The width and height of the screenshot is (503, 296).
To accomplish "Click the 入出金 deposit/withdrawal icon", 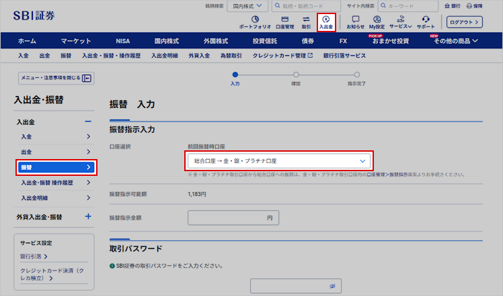I will coord(326,22).
